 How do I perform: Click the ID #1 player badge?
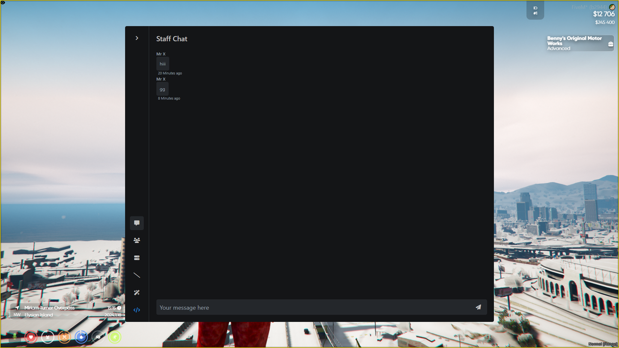(535, 11)
